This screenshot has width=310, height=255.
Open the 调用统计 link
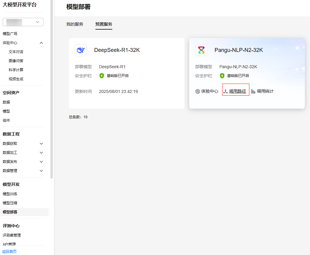265,91
